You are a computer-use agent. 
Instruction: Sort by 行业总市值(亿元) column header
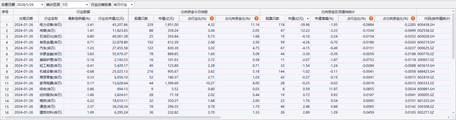pos(111,19)
